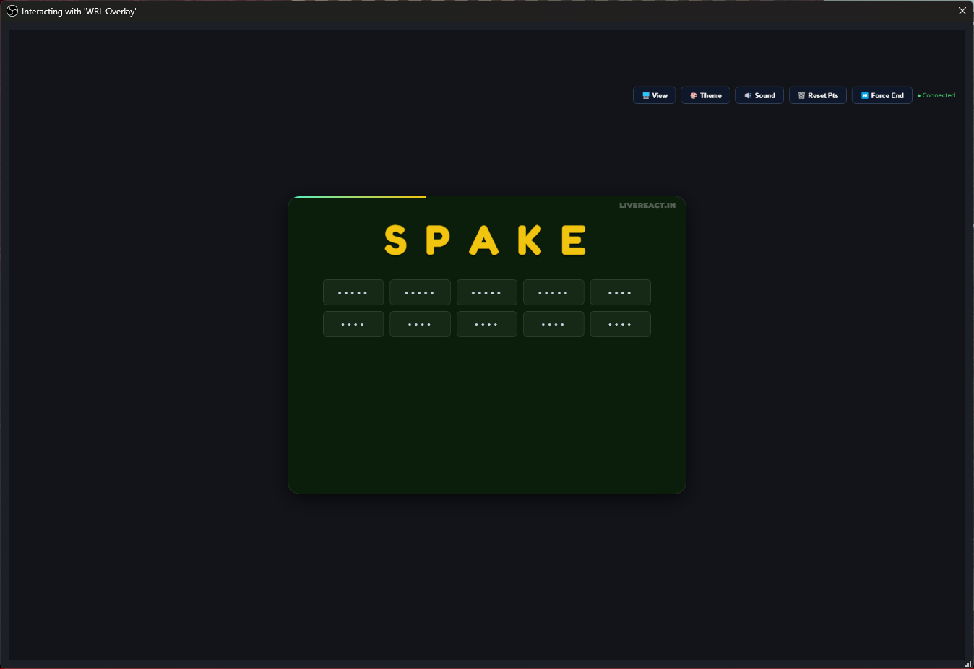Screen dimensions: 974x669
Task: Click the LIVEREACT.IN watermark text
Action: pos(647,206)
